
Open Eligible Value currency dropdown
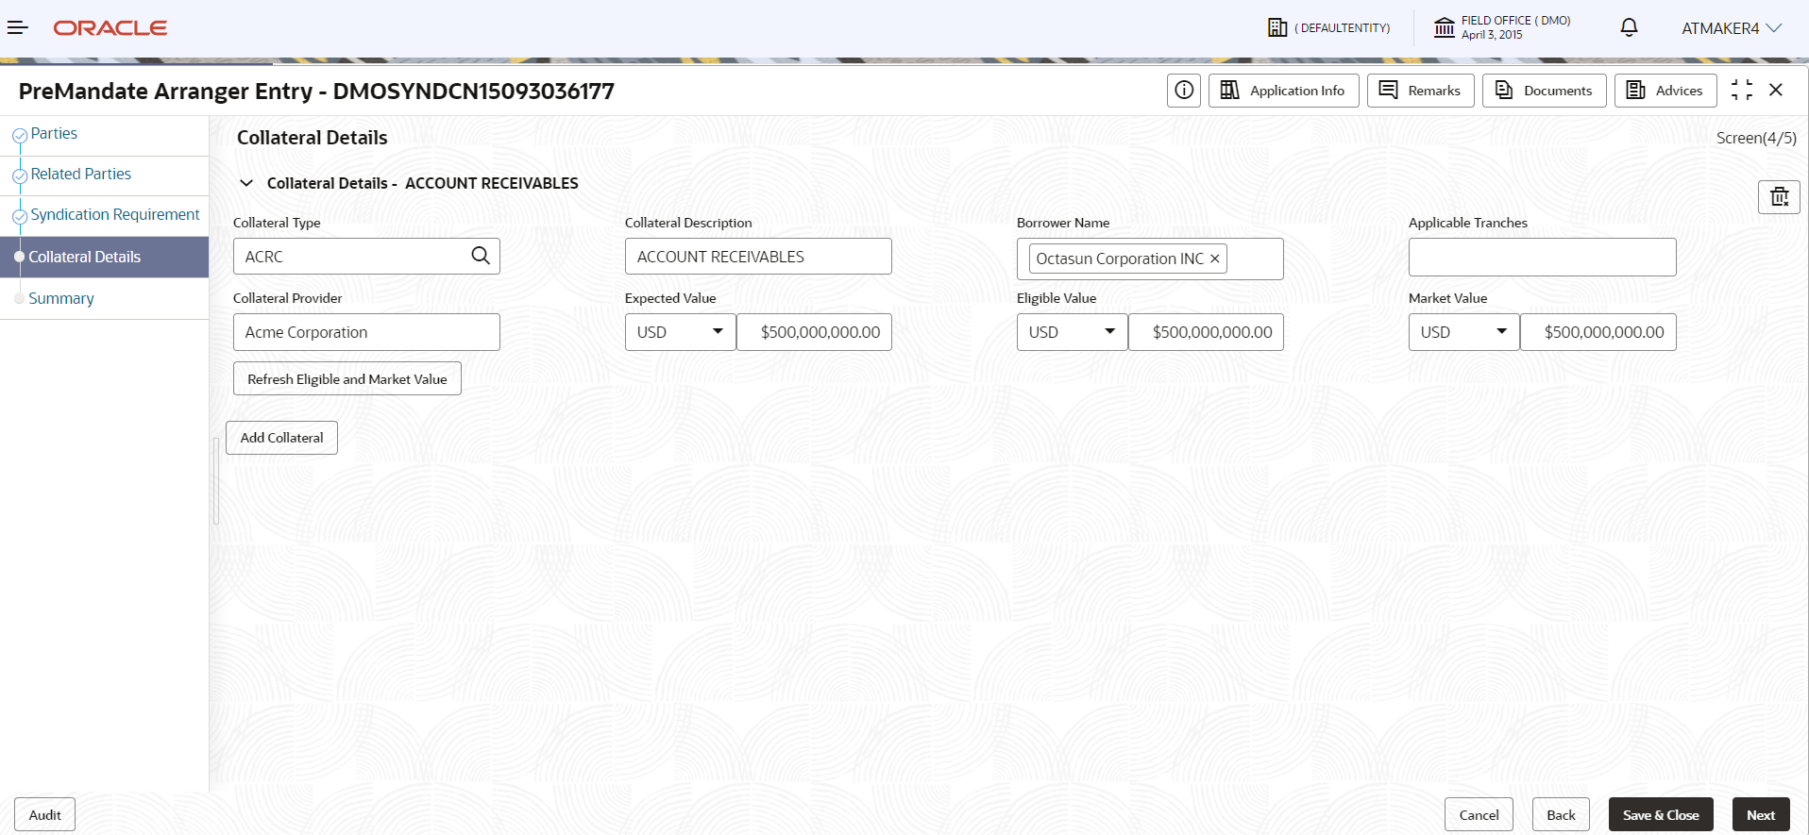[1072, 332]
